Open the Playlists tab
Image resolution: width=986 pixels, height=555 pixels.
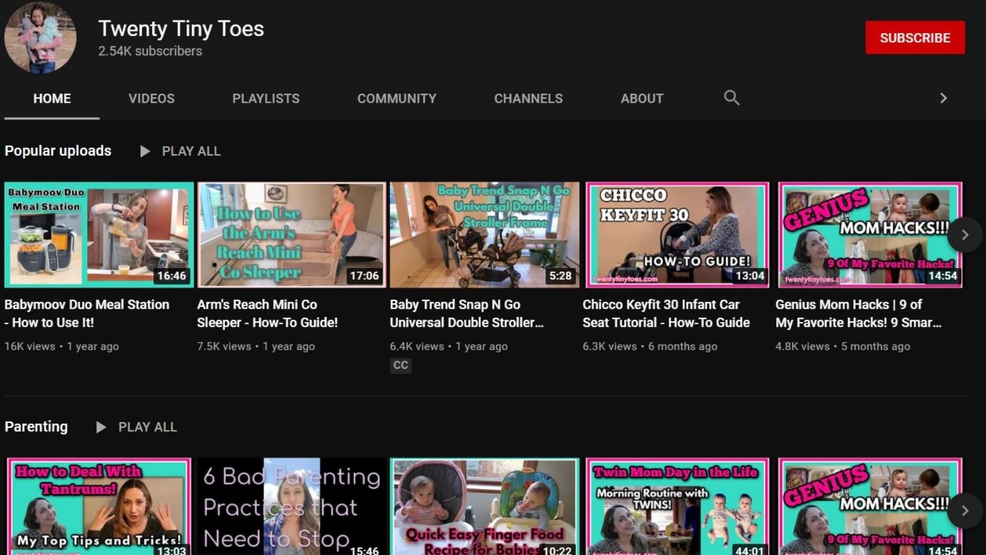click(x=266, y=99)
